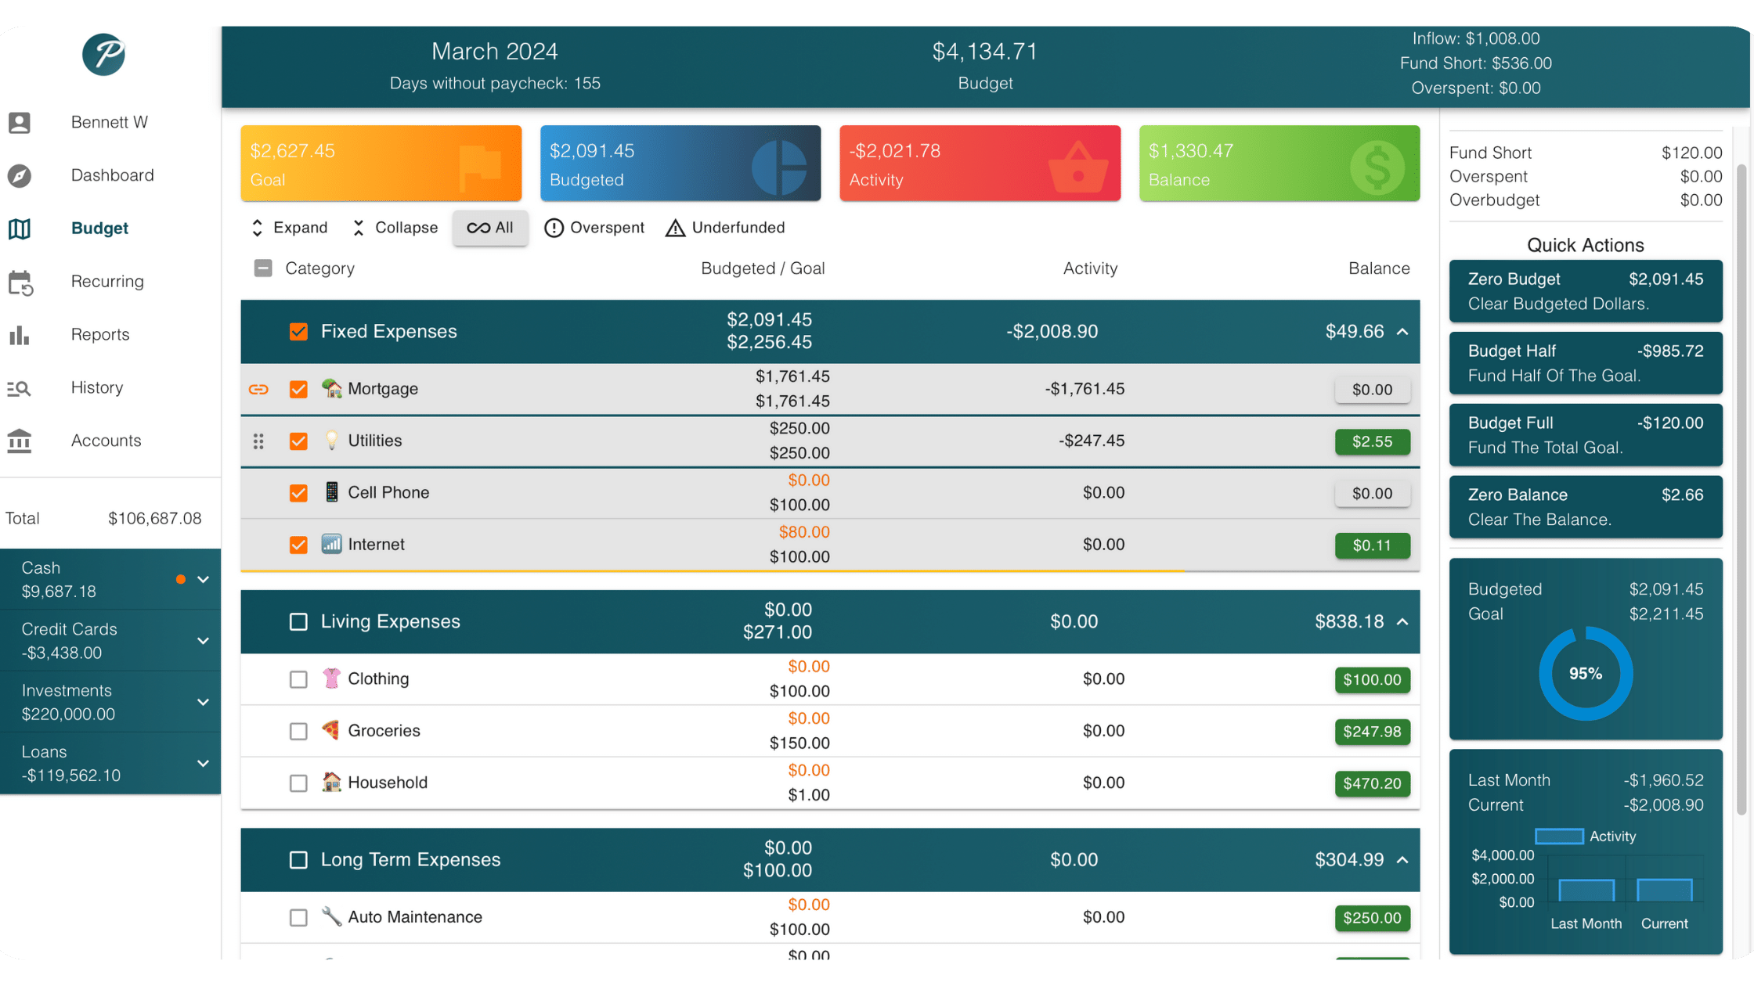Viewport: 1754px width, 986px height.
Task: Select the Recurring section in the sidebar
Action: pyautogui.click(x=107, y=281)
